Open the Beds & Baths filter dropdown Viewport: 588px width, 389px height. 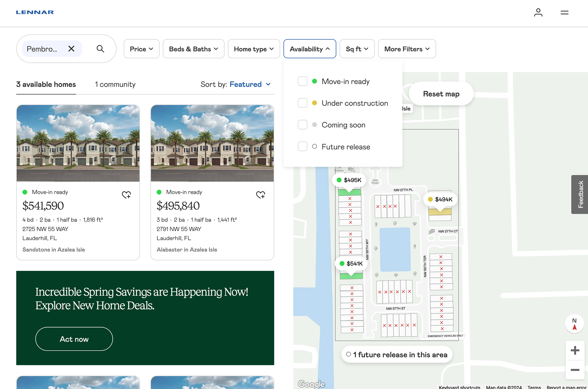tap(194, 49)
